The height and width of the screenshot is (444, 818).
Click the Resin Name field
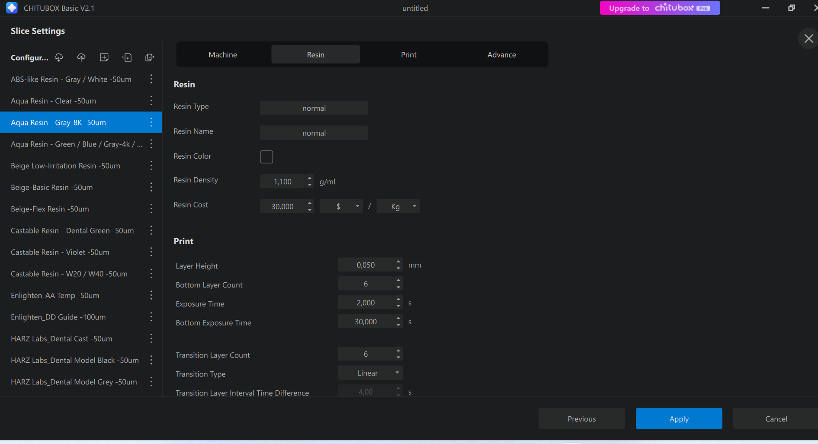click(314, 133)
